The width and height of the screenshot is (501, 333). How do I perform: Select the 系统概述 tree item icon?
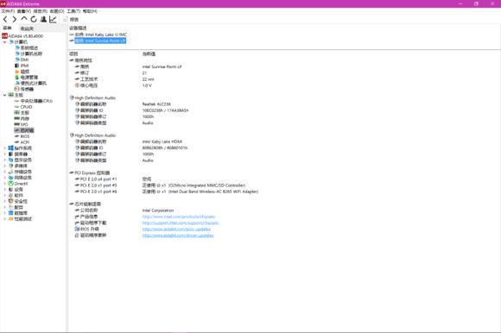(17, 47)
